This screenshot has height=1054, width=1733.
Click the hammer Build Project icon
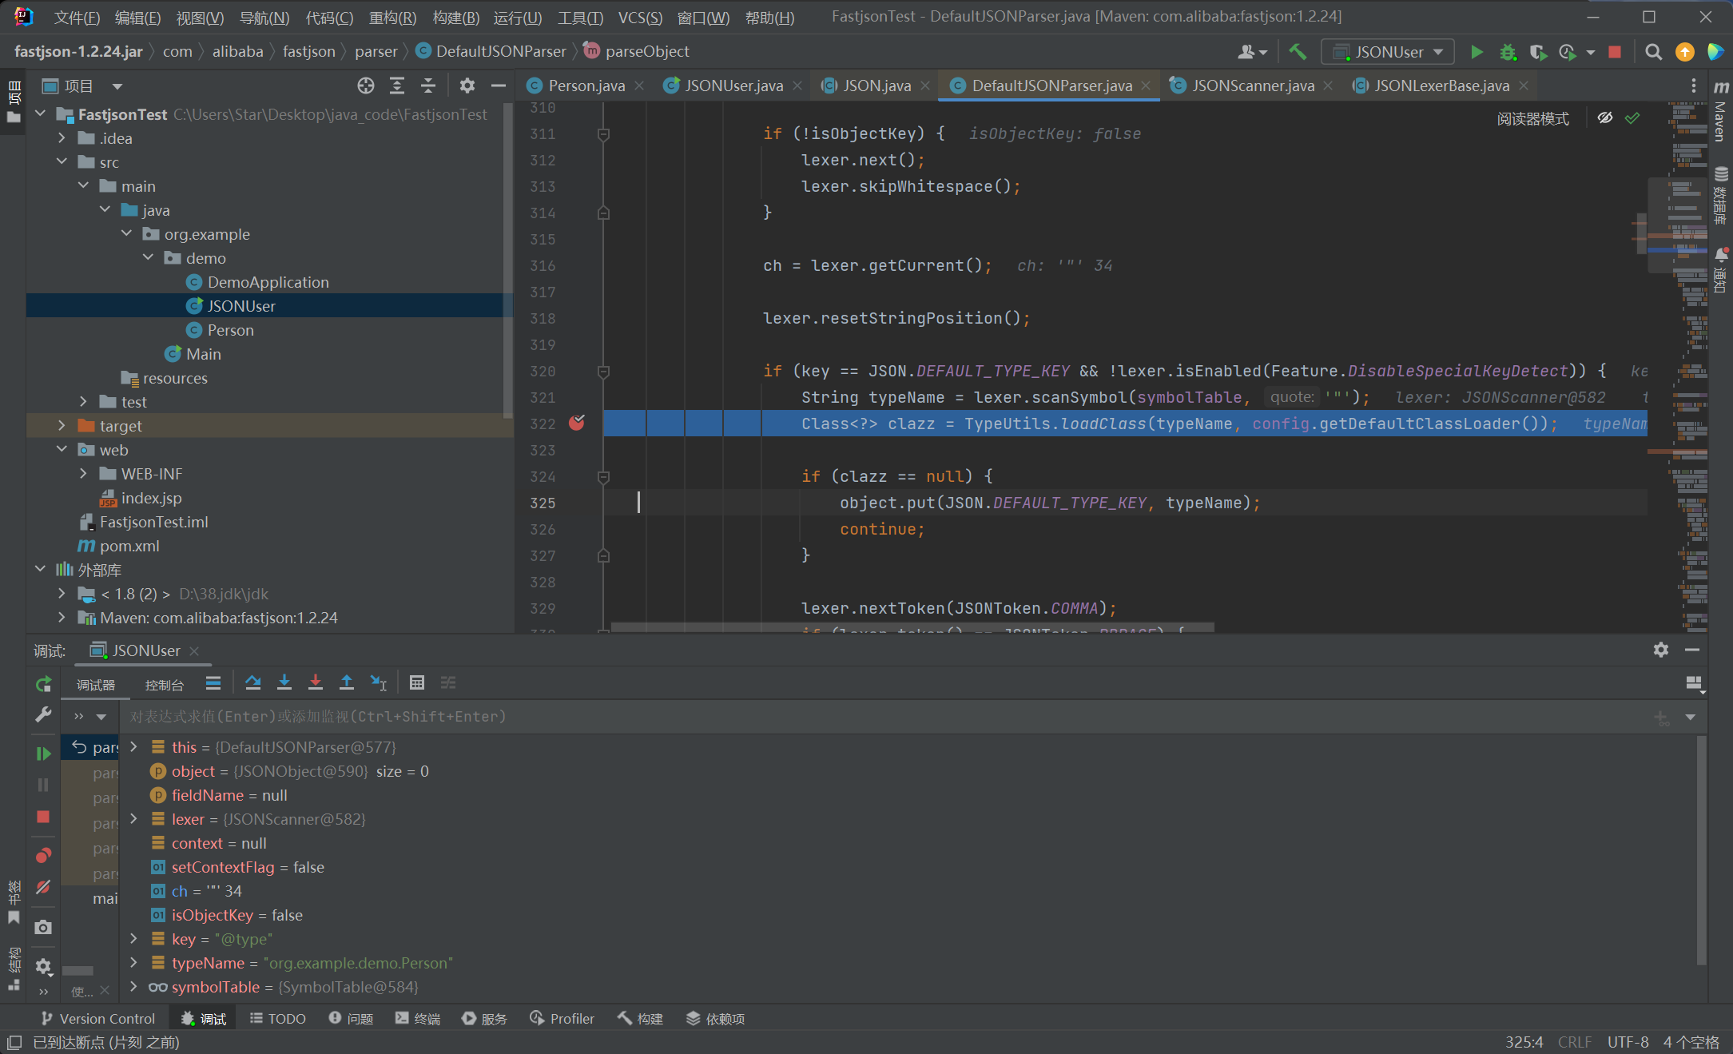coord(1298,52)
